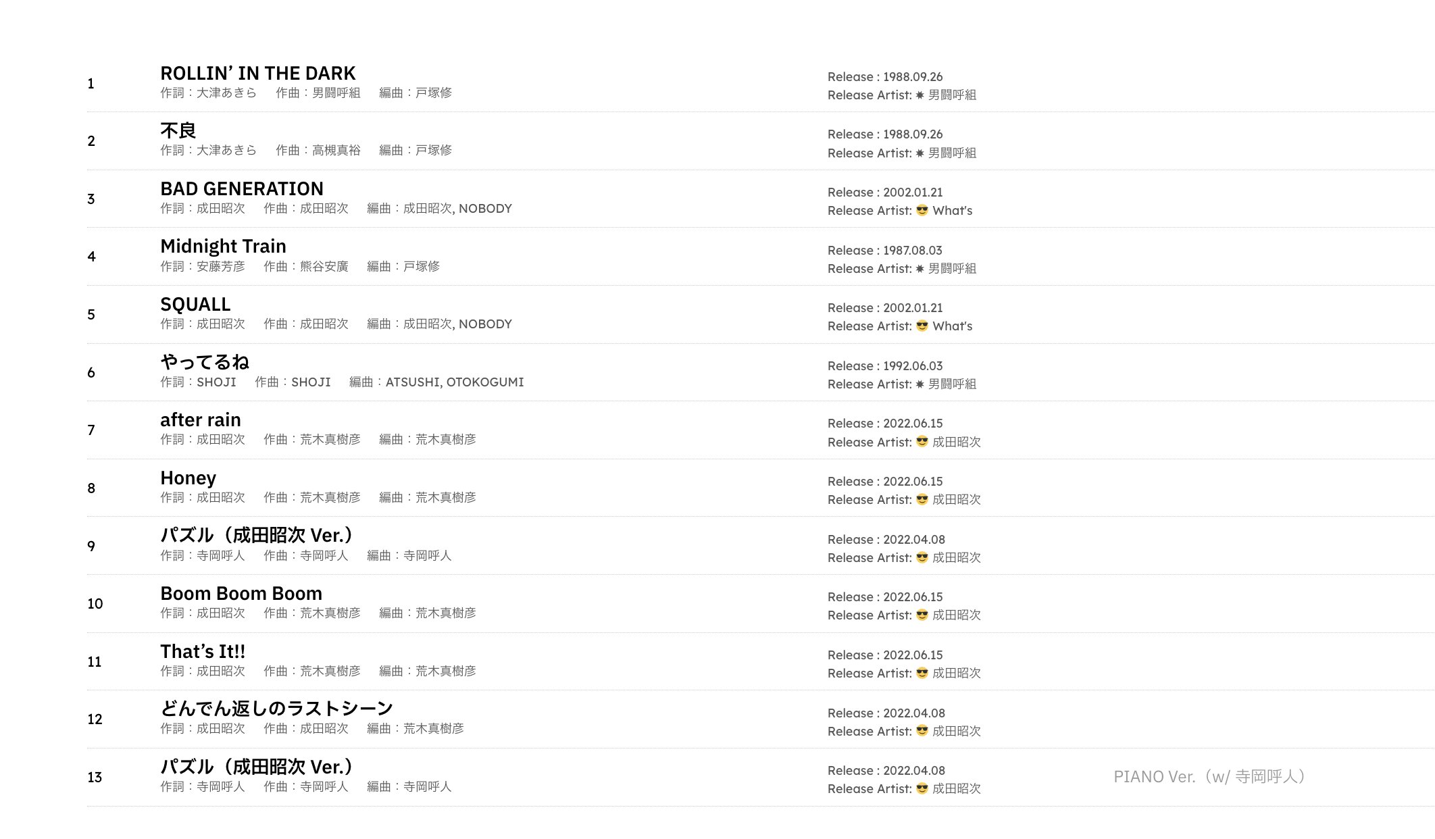Select track number 10 in the list
1435x839 pixels.
click(x=95, y=604)
